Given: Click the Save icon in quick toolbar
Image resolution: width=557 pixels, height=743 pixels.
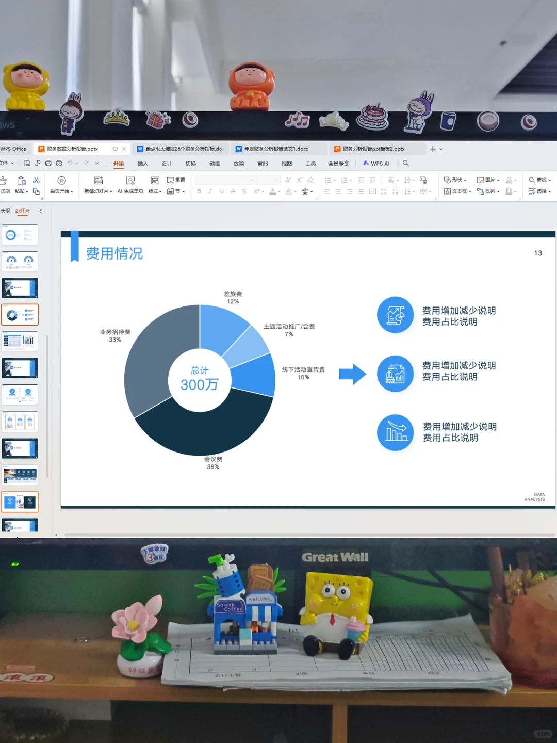Looking at the screenshot, I should pos(27,164).
